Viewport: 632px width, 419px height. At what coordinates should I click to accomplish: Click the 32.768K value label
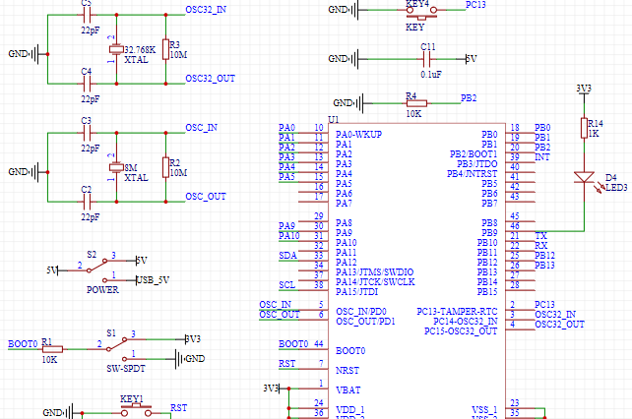(140, 50)
